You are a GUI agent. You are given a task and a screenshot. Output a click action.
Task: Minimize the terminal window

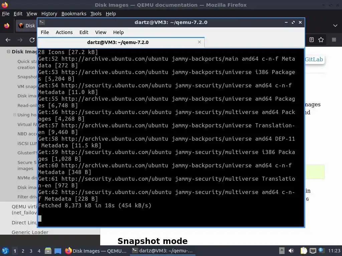click(286, 22)
